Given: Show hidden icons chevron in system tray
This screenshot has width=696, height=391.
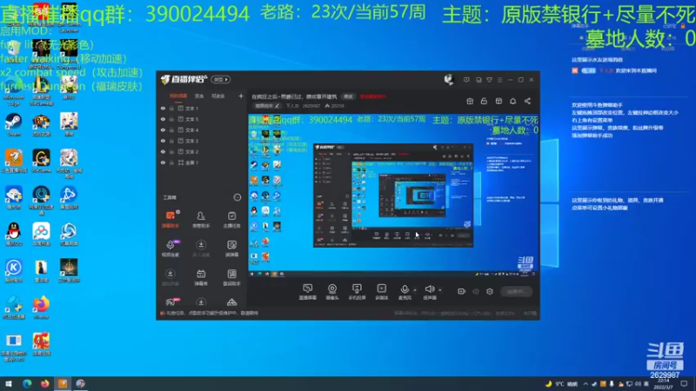Looking at the screenshot, I should [586, 384].
